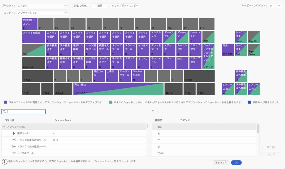Click the B key labeled 上書き
This screenshot has height=169, width=285.
[112, 76]
